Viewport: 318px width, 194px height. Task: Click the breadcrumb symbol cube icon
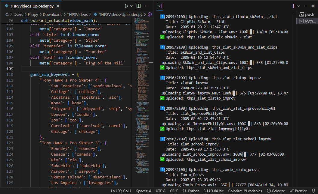150,14
